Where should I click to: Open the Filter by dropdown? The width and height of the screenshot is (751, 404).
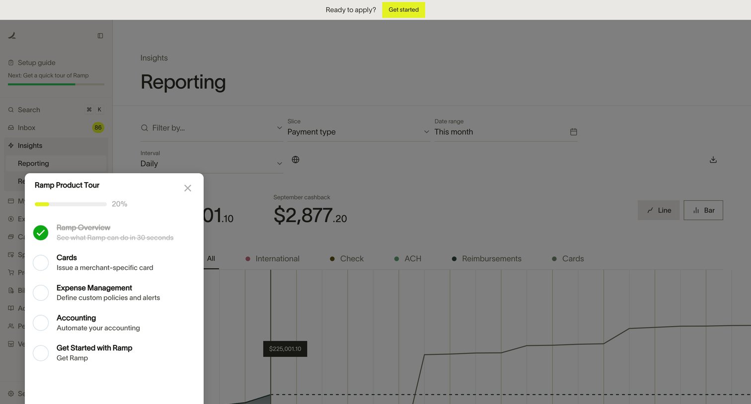tap(212, 128)
